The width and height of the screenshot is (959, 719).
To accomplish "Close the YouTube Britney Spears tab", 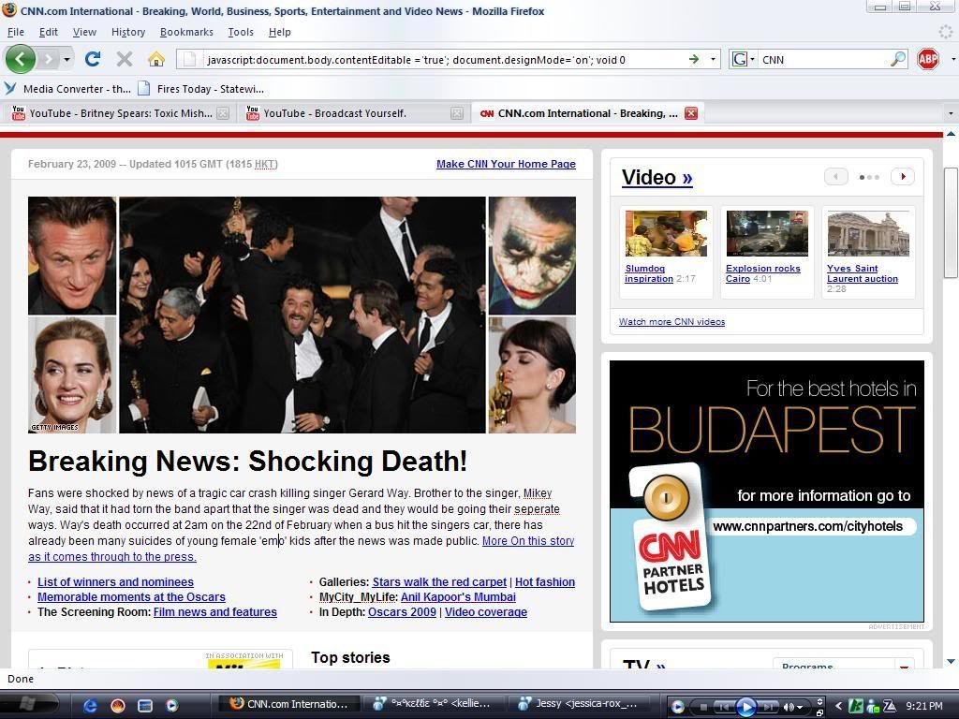I will [223, 113].
